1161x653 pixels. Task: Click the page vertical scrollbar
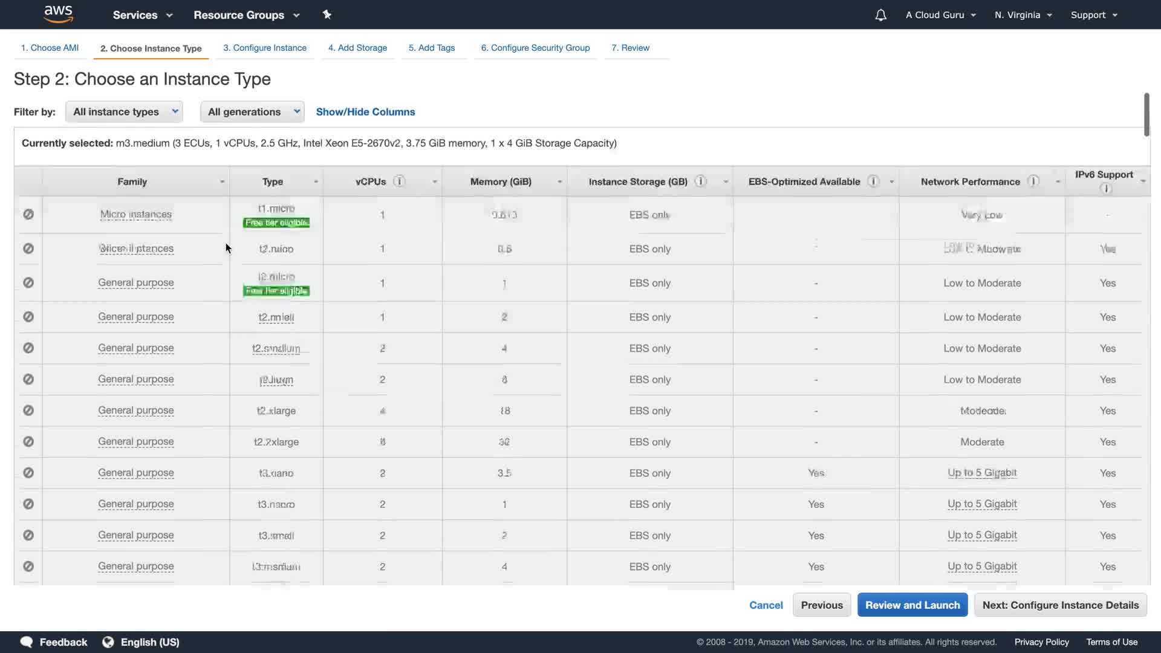tap(1146, 115)
